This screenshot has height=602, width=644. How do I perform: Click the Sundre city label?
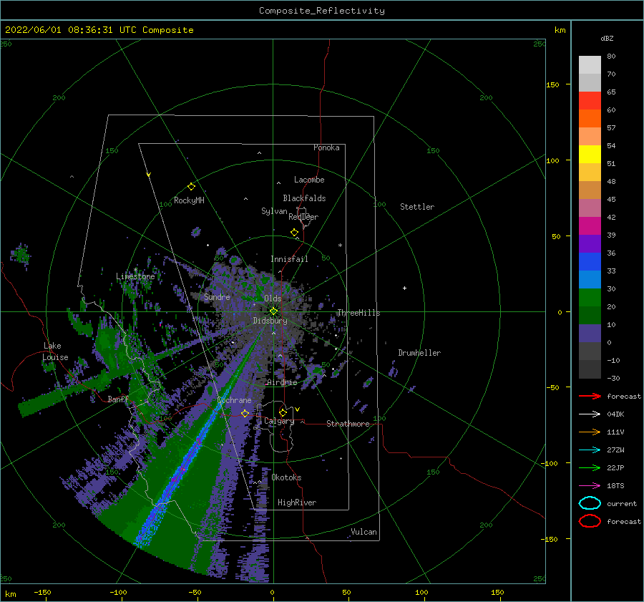pos(217,296)
